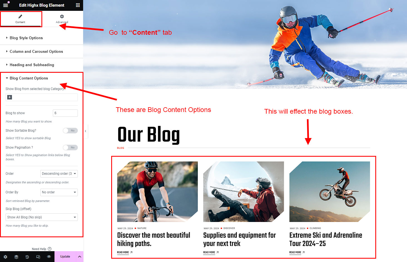Add a blog category with plus icon
This screenshot has height=262, width=407.
[9, 97]
